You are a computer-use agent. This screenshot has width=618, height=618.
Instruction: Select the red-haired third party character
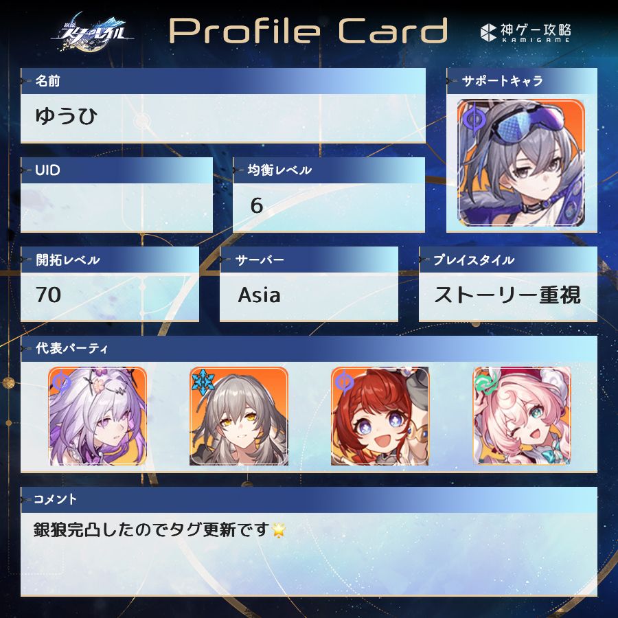[x=380, y=416]
